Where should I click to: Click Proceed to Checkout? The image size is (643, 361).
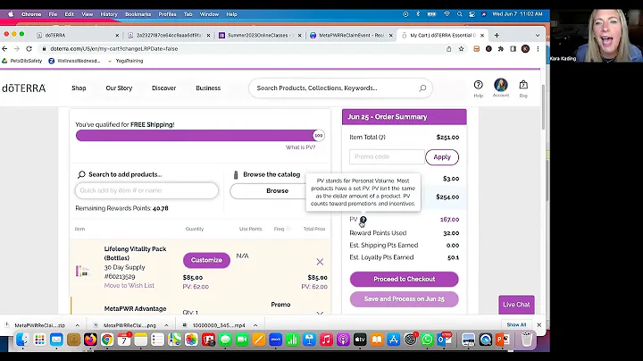click(404, 279)
